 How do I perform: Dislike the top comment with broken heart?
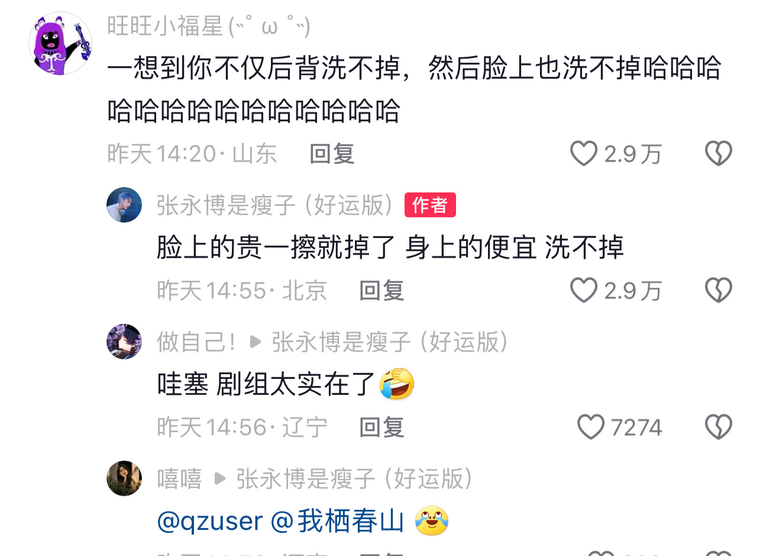719,154
